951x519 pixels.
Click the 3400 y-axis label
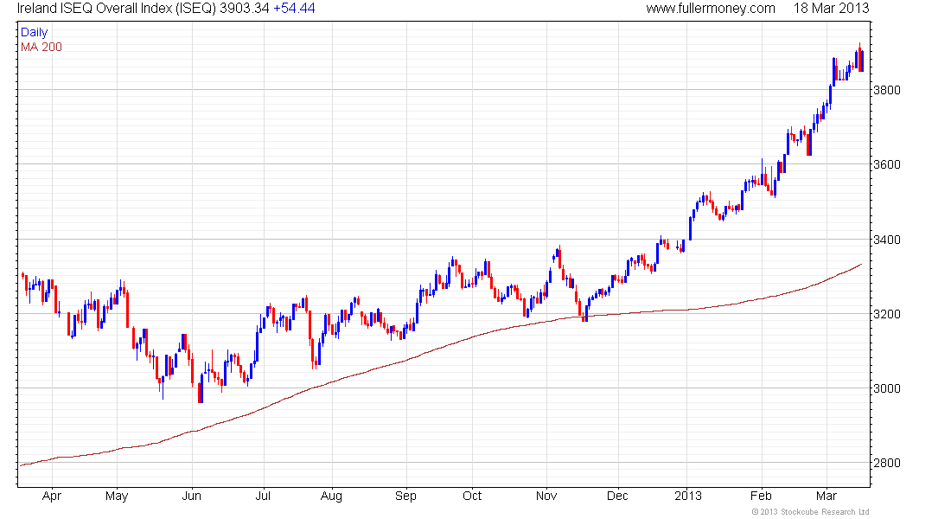point(887,240)
